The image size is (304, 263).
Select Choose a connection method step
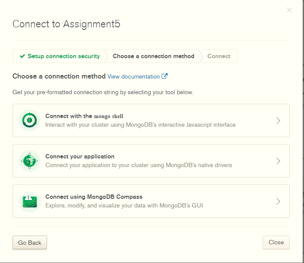point(153,56)
